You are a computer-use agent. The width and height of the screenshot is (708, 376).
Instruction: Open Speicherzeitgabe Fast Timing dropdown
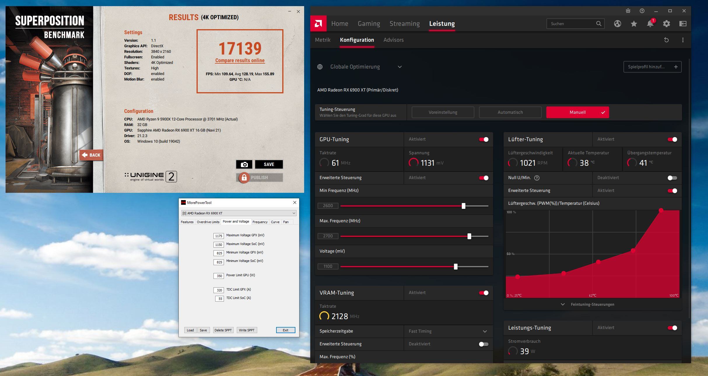pyautogui.click(x=448, y=331)
